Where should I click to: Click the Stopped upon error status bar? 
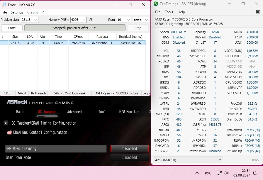pyautogui.click(x=75, y=28)
